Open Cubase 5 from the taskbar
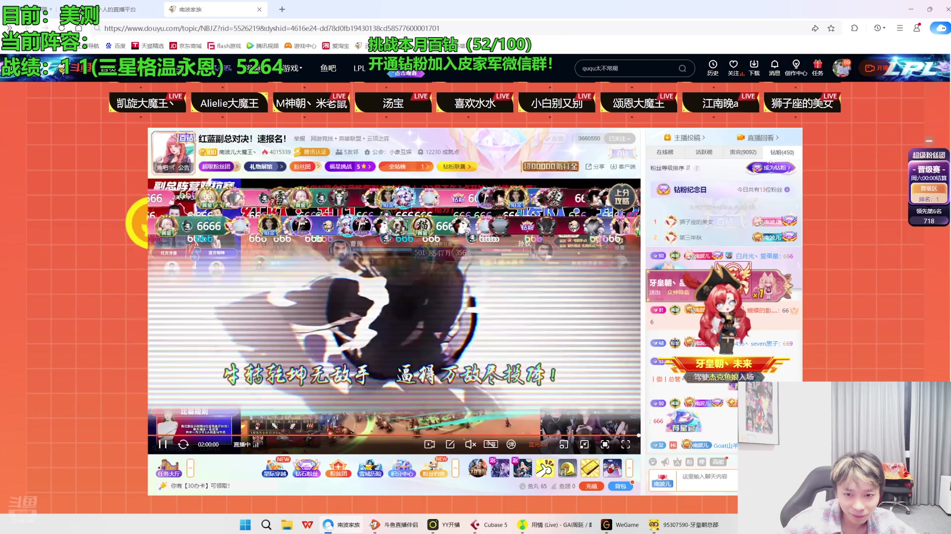 489,525
